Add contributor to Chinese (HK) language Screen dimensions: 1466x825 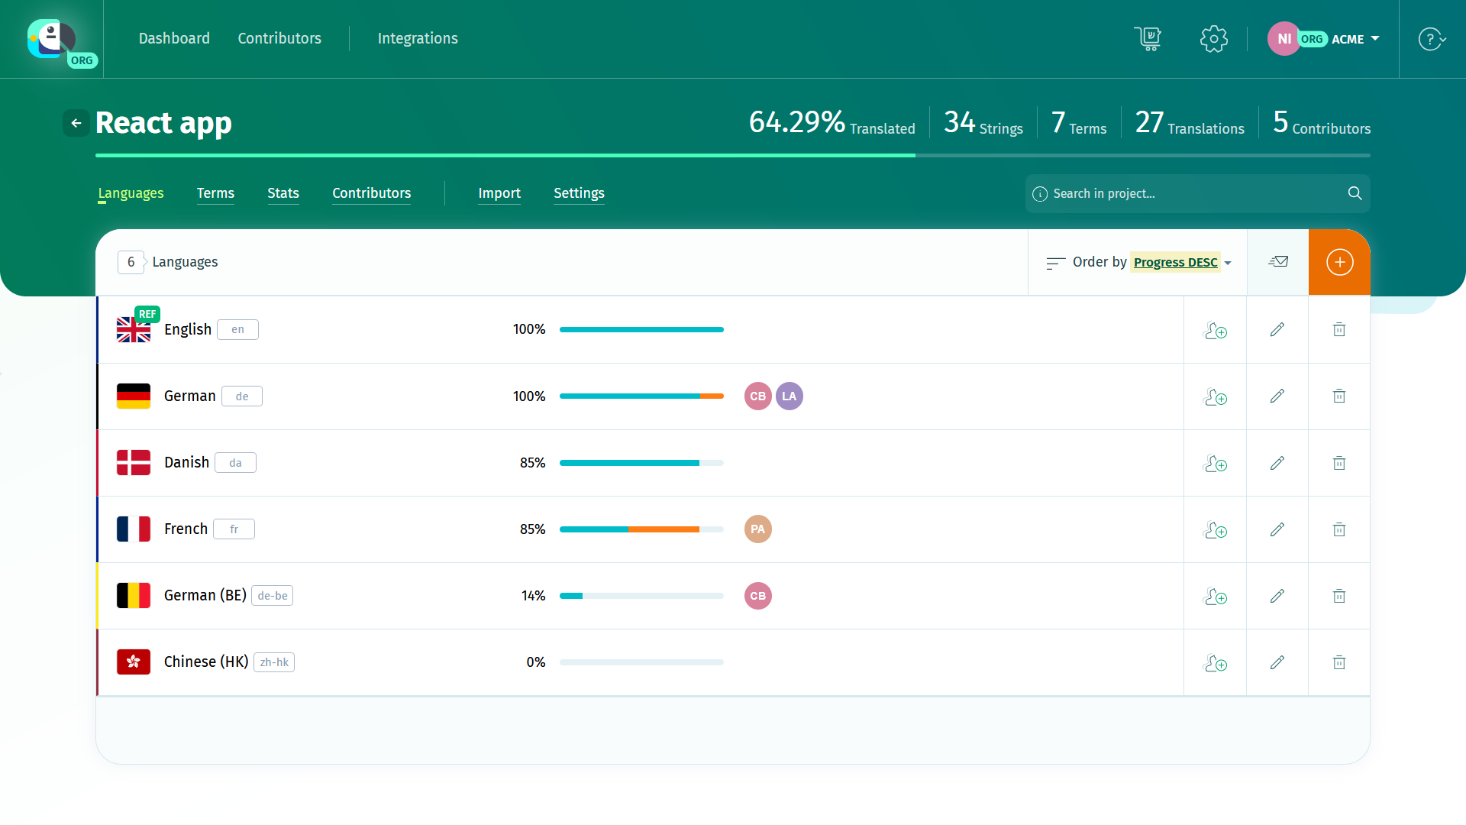pyautogui.click(x=1215, y=662)
